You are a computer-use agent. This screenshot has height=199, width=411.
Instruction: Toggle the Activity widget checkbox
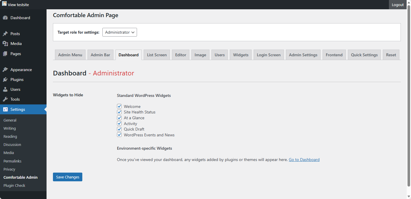pyautogui.click(x=119, y=124)
